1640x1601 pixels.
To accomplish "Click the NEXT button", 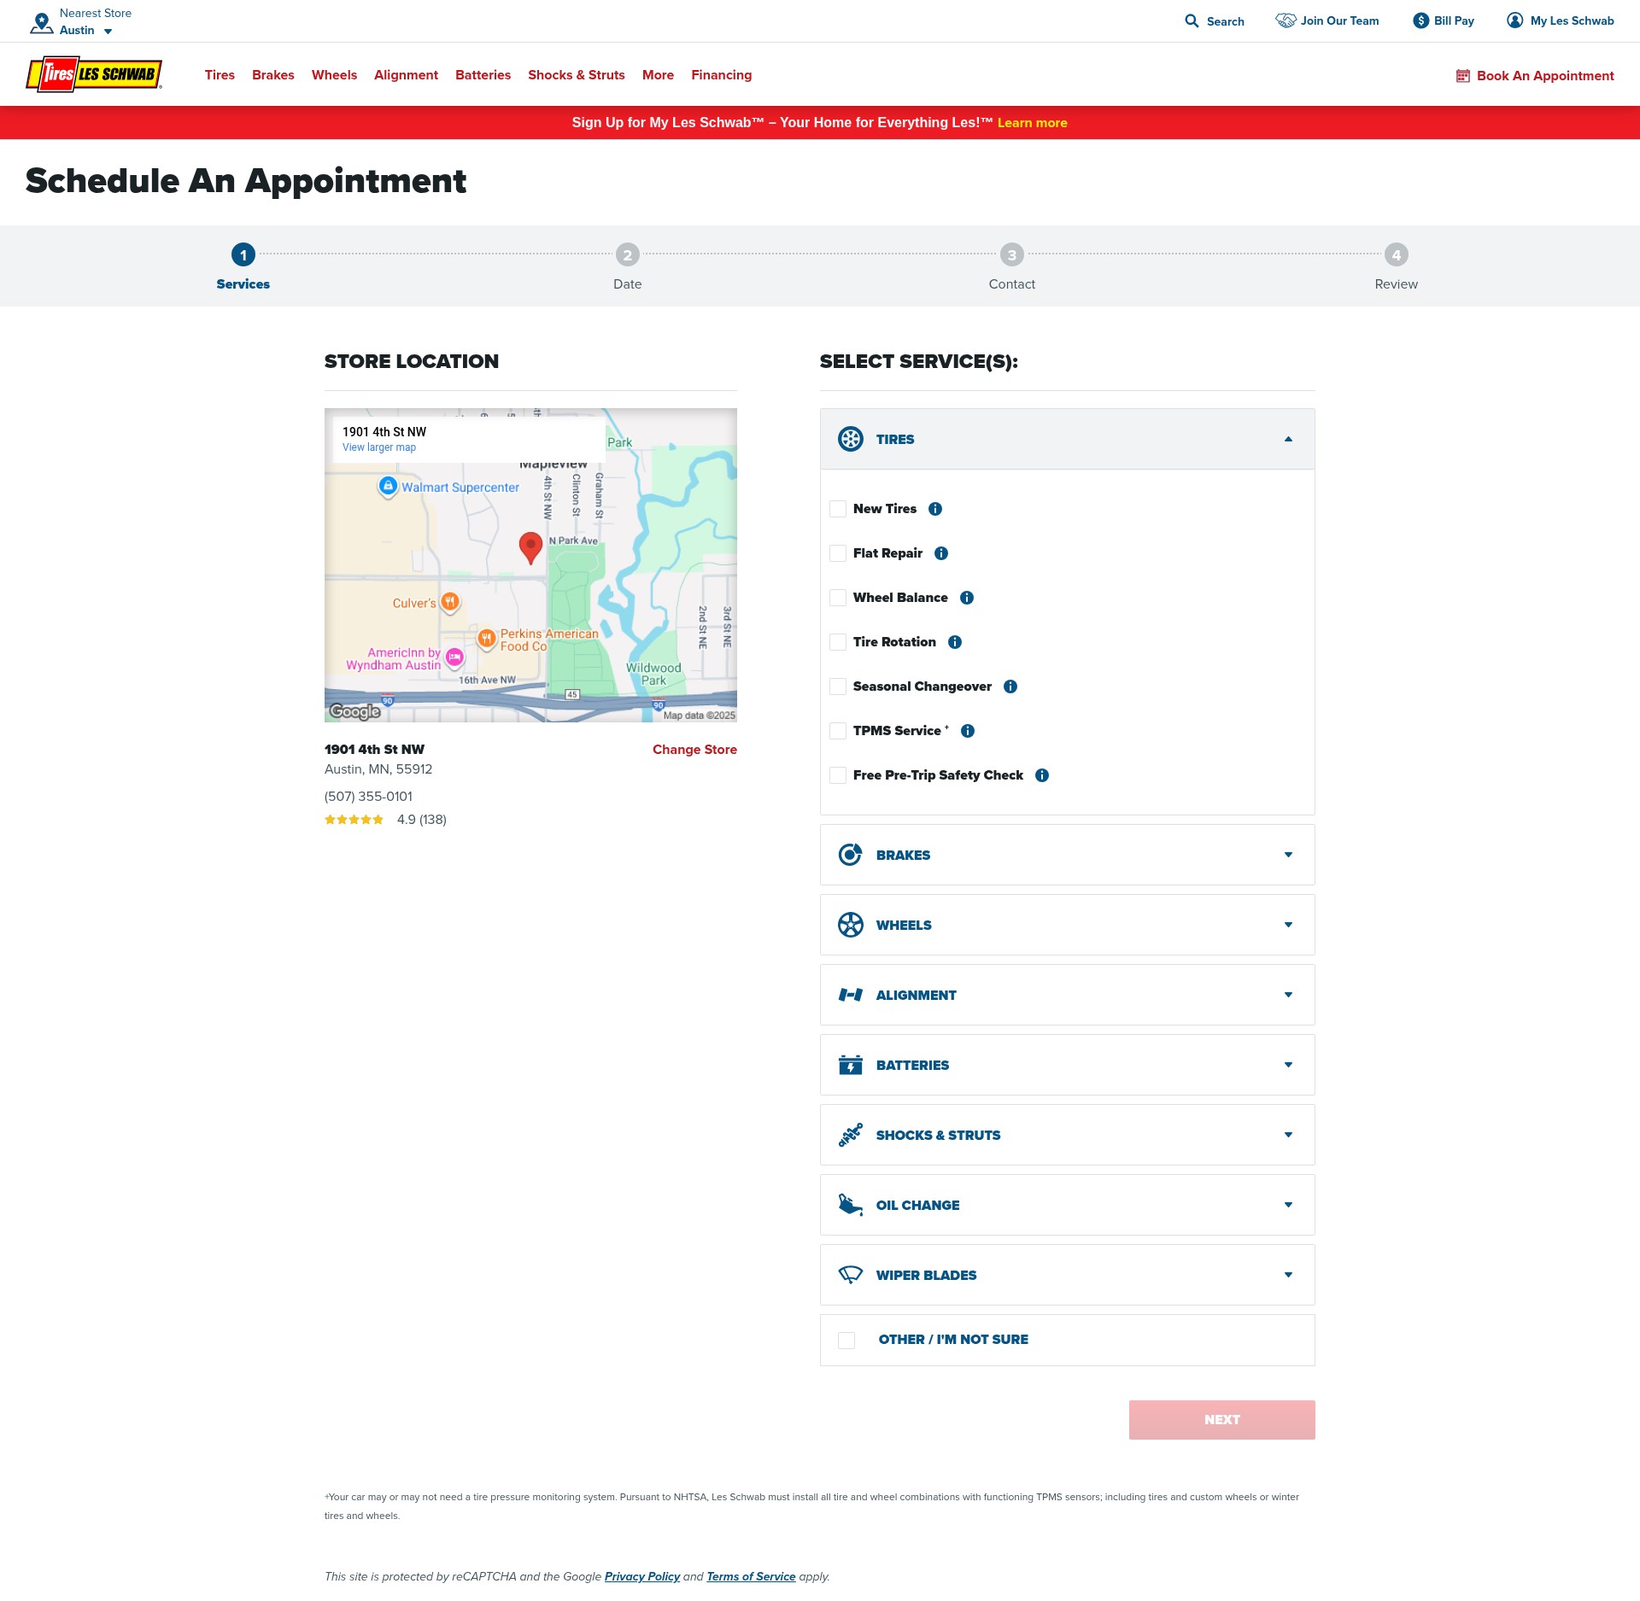I will tap(1221, 1420).
